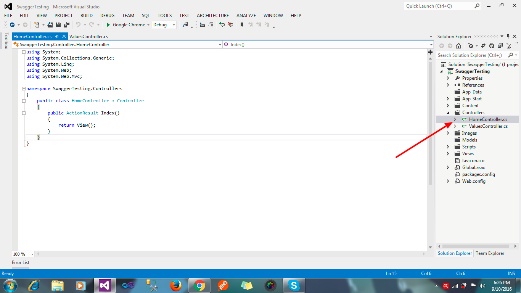Screen dimensions: 521x293
Task: Open the ARCHITECTURE menu
Action: click(213, 16)
